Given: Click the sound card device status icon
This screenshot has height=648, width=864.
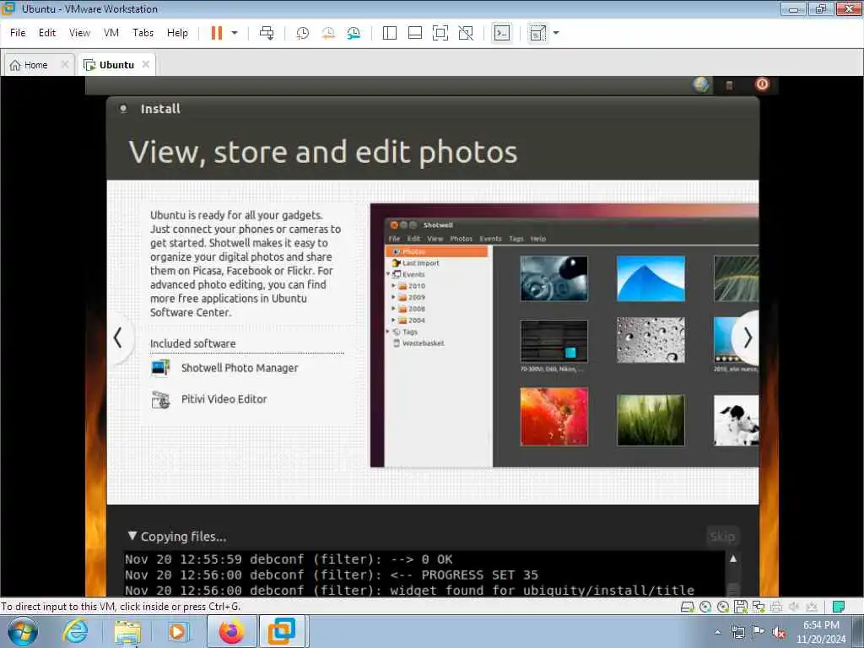Looking at the screenshot, I should pyautogui.click(x=794, y=607).
